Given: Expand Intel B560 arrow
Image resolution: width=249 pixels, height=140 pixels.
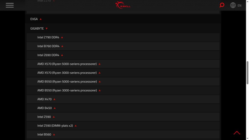Looking at the screenshot, I should (54, 134).
